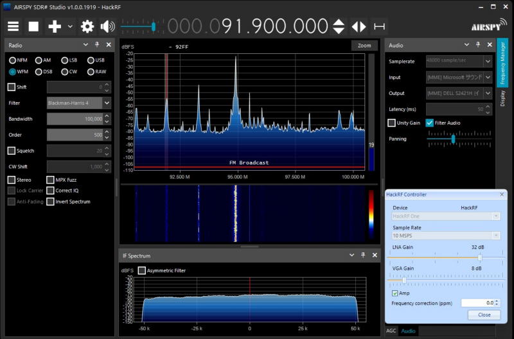Open the hamburger main menu

click(13, 26)
